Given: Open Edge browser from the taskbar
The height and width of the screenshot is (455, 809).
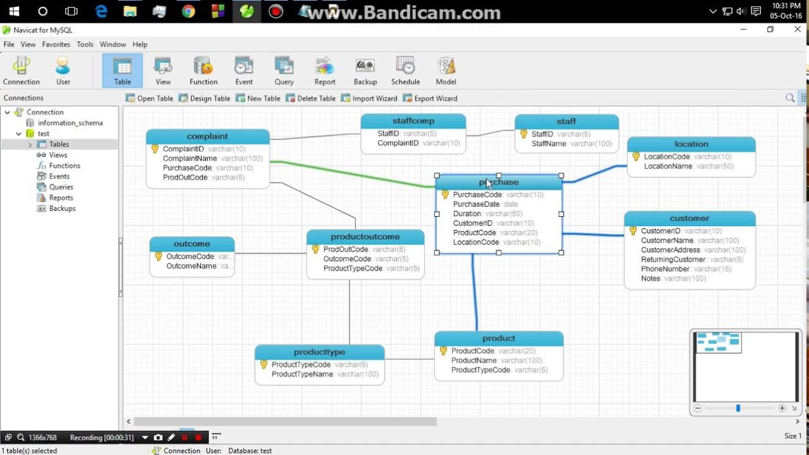Looking at the screenshot, I should 101,11.
